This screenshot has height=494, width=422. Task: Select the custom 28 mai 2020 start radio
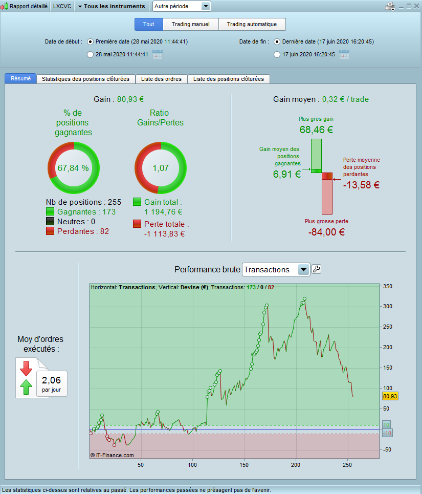(91, 54)
